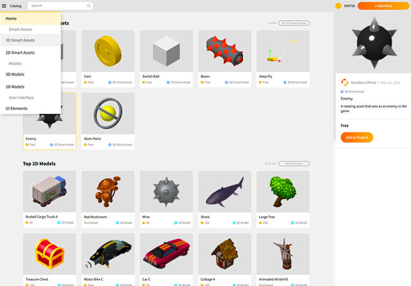Click the Buildbox Official logo icon
The image size is (411, 286).
point(344,83)
